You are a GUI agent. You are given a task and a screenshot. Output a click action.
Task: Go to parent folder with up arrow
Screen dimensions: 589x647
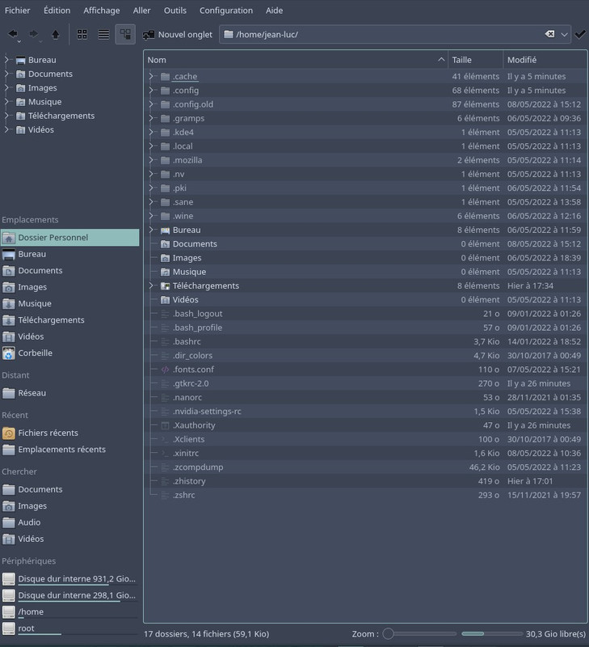pos(55,34)
